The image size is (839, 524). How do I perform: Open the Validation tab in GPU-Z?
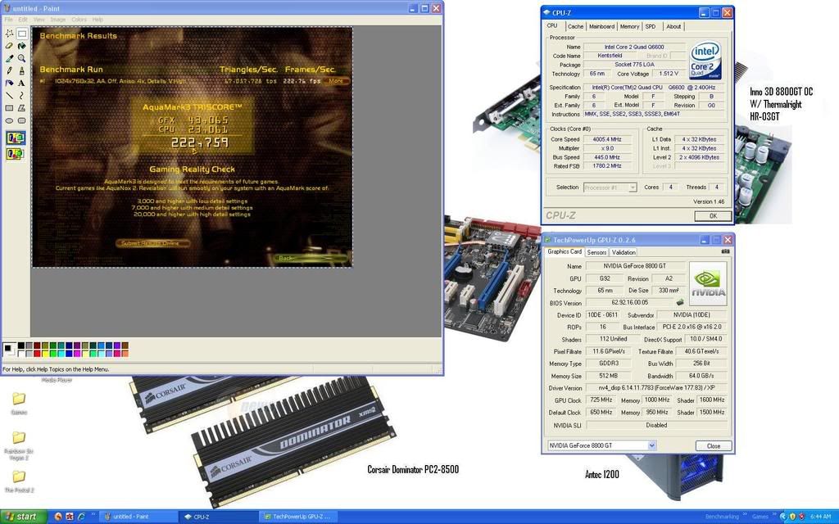[624, 252]
